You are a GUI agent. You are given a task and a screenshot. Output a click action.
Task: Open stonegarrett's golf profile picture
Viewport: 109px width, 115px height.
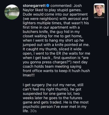(12, 12)
